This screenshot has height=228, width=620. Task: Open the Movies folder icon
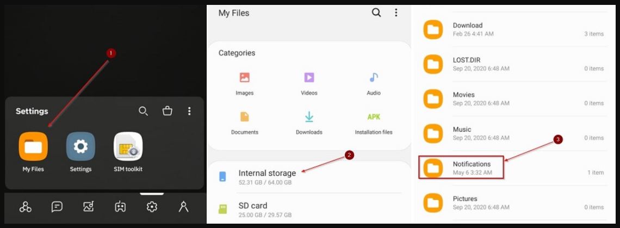(433, 98)
